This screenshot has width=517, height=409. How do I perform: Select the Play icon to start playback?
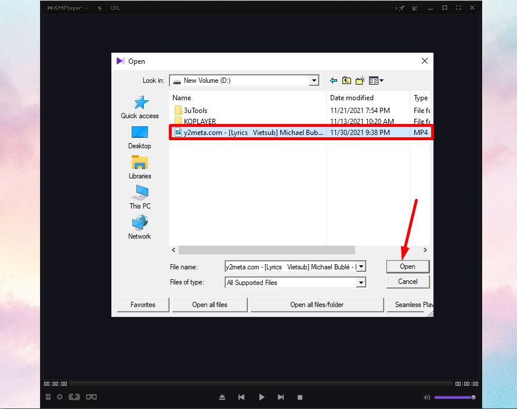pos(262,397)
